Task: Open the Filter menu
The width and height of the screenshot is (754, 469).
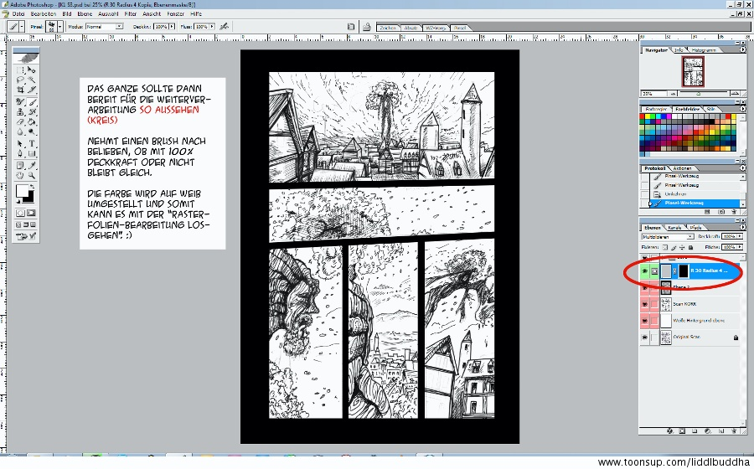Action: coord(130,14)
